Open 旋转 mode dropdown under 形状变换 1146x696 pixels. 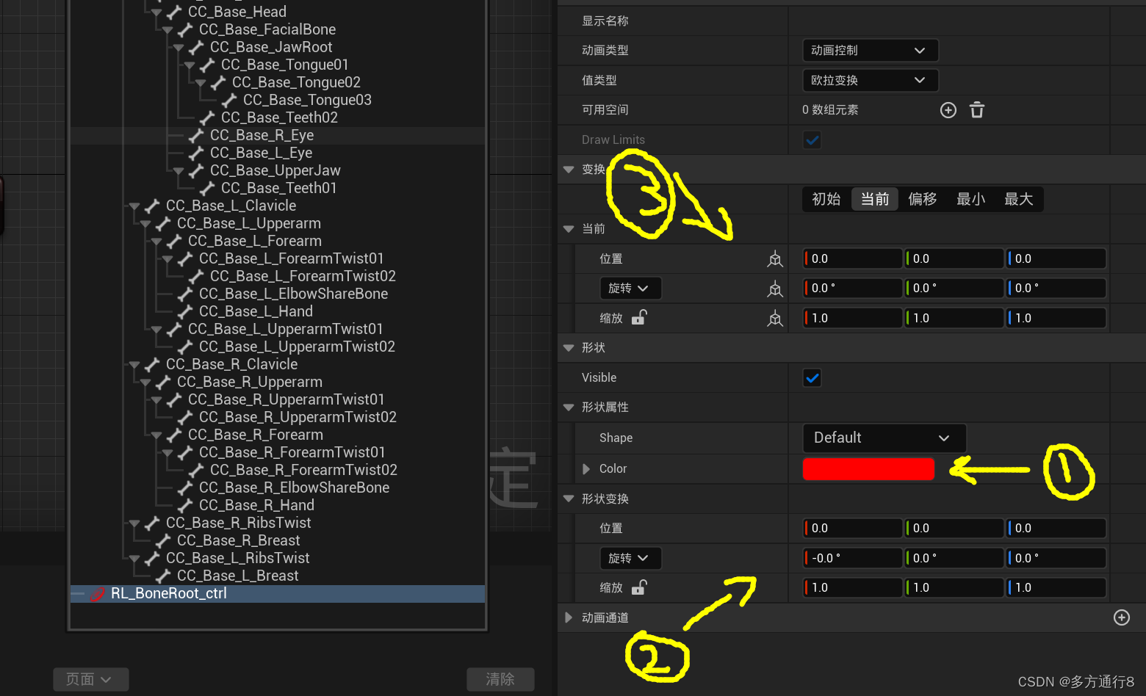click(x=630, y=558)
